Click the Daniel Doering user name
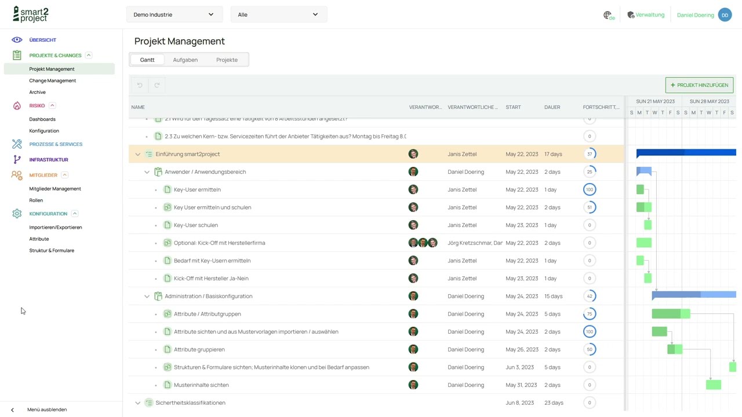The height and width of the screenshot is (417, 742). click(695, 15)
